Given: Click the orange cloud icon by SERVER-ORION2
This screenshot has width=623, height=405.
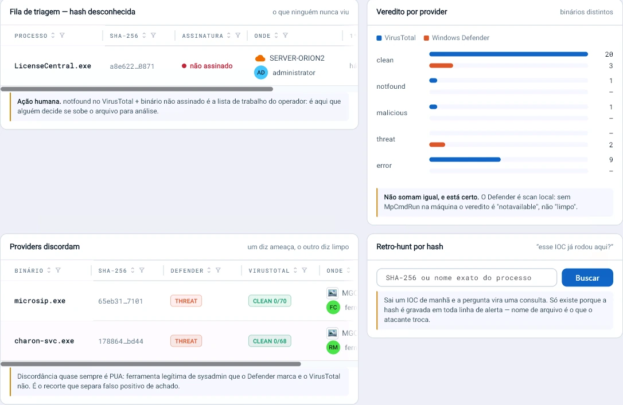Looking at the screenshot, I should point(260,58).
